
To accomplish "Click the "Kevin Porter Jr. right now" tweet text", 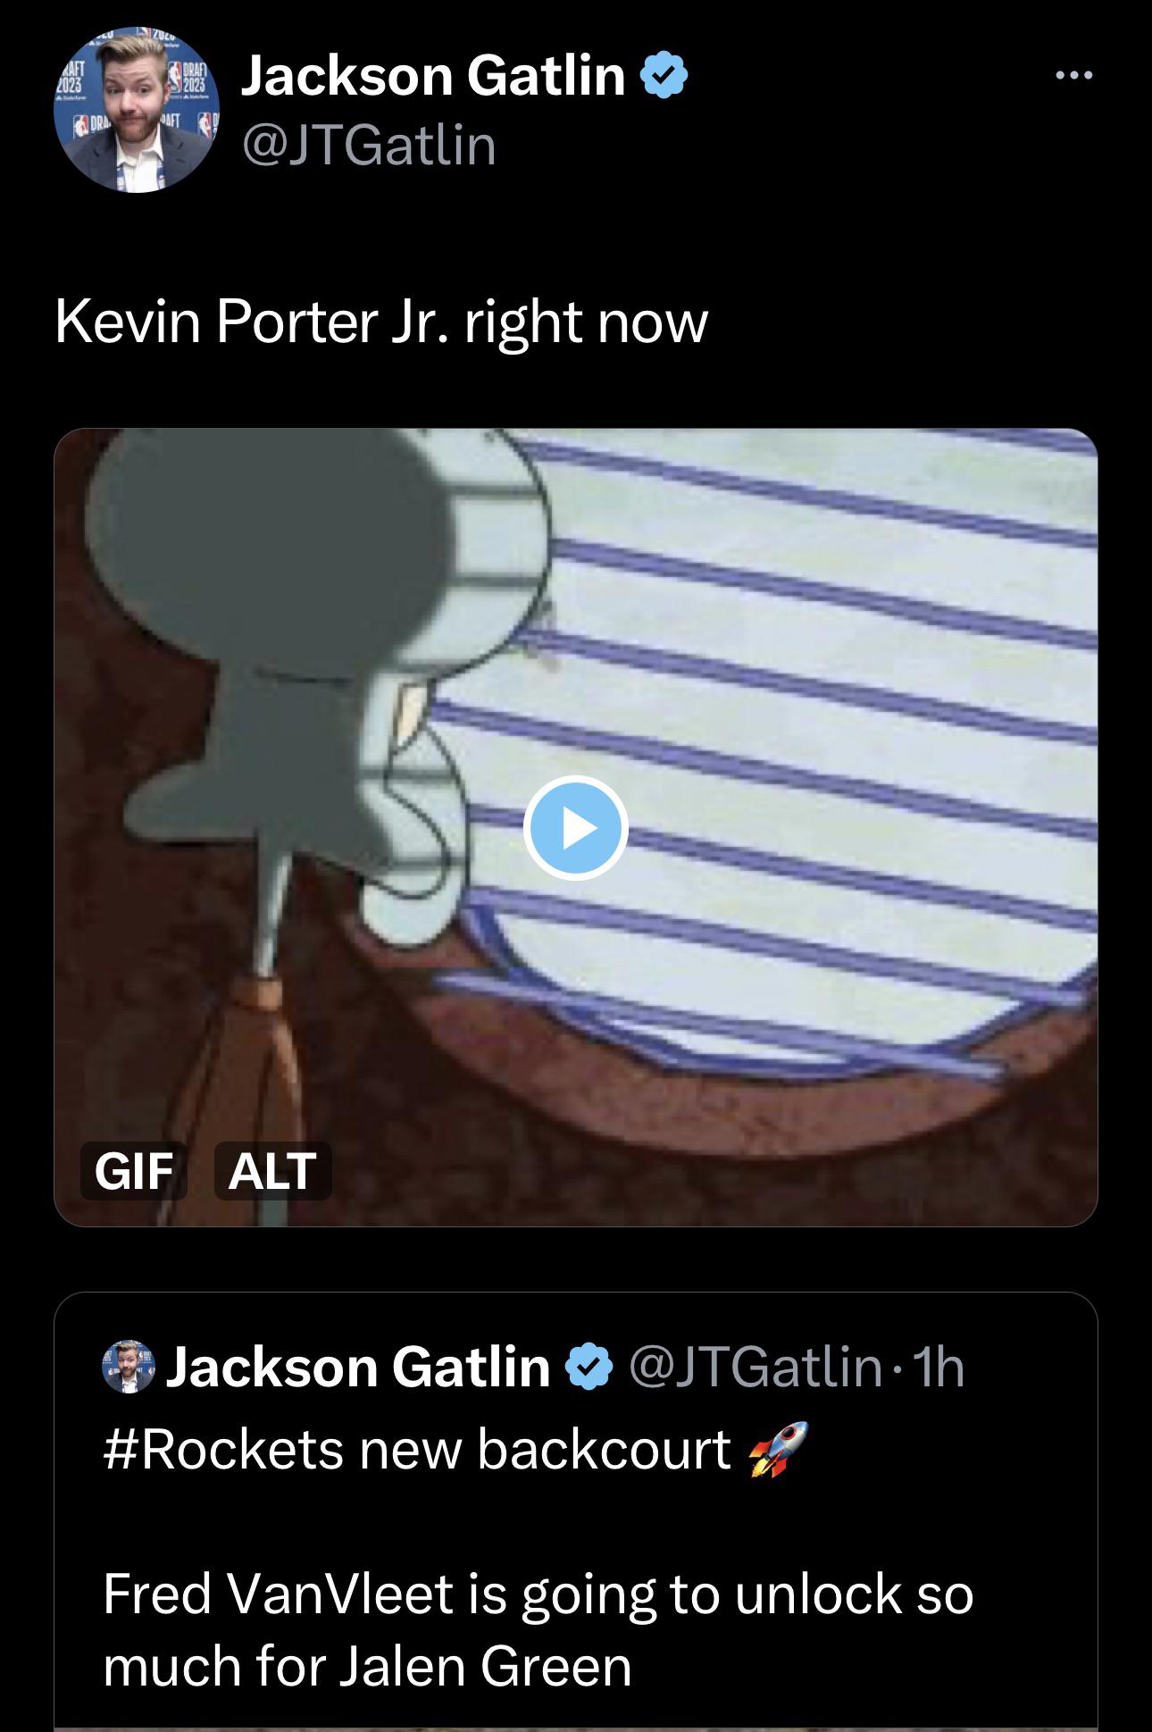I will pos(381,322).
